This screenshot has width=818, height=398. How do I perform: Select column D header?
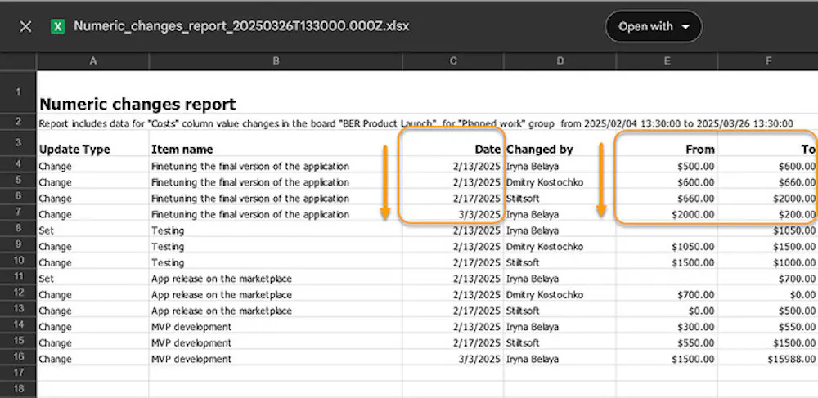[560, 61]
